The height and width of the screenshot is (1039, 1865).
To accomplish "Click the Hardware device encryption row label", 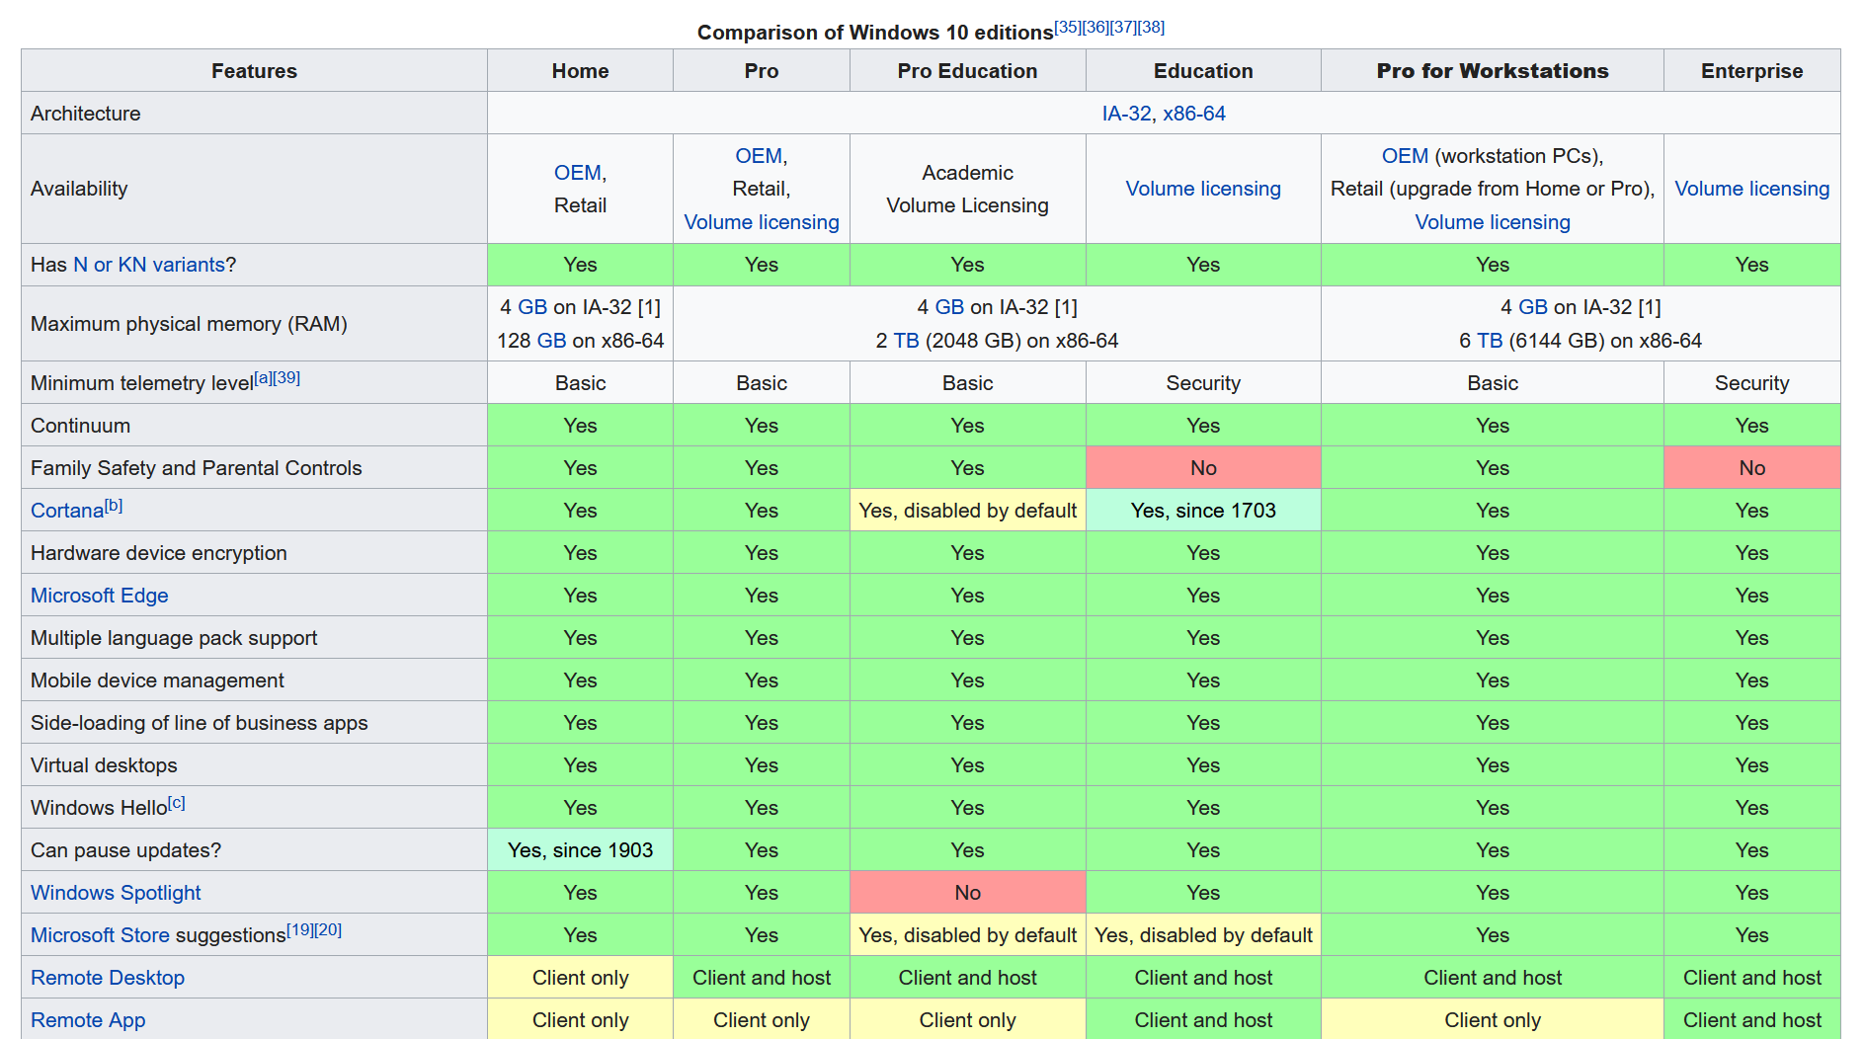I will [x=159, y=553].
